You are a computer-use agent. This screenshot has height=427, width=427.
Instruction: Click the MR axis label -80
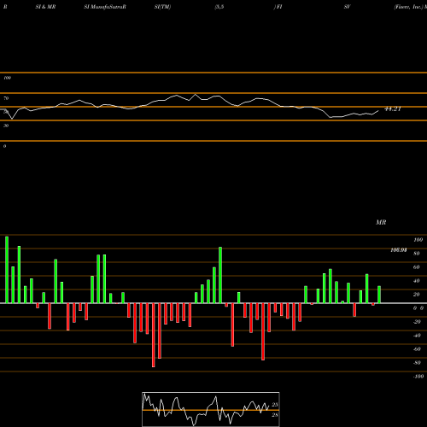click(417, 363)
